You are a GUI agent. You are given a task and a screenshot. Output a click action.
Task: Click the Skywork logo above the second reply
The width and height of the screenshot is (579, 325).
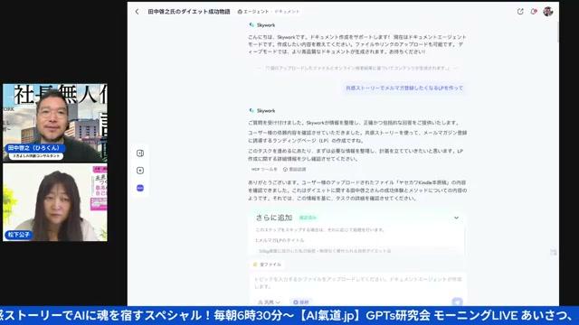coord(252,110)
